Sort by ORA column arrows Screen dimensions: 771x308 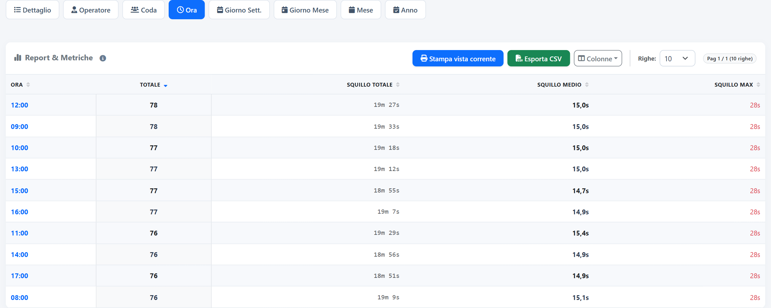pyautogui.click(x=28, y=85)
